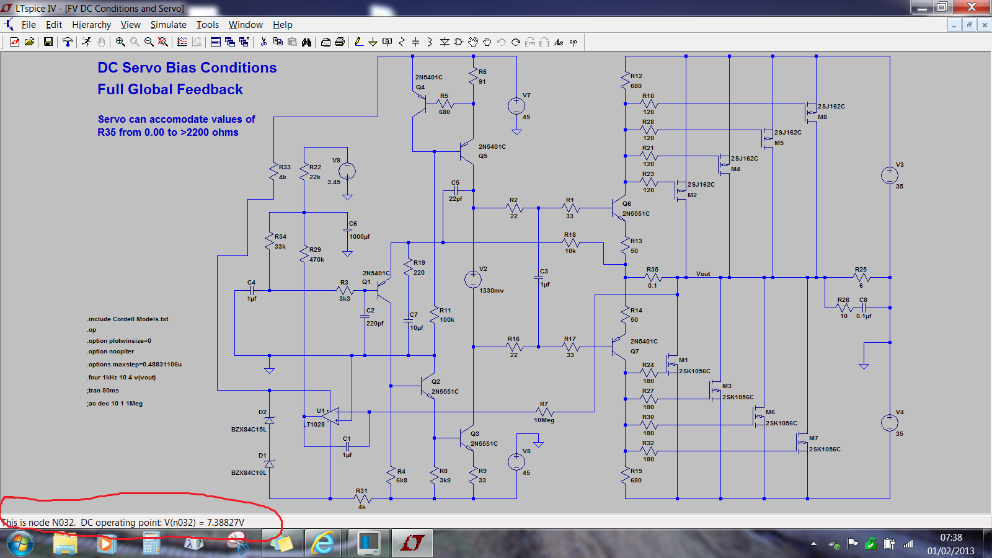Run the simulation with the running man icon
The width and height of the screenshot is (992, 558).
click(x=87, y=42)
